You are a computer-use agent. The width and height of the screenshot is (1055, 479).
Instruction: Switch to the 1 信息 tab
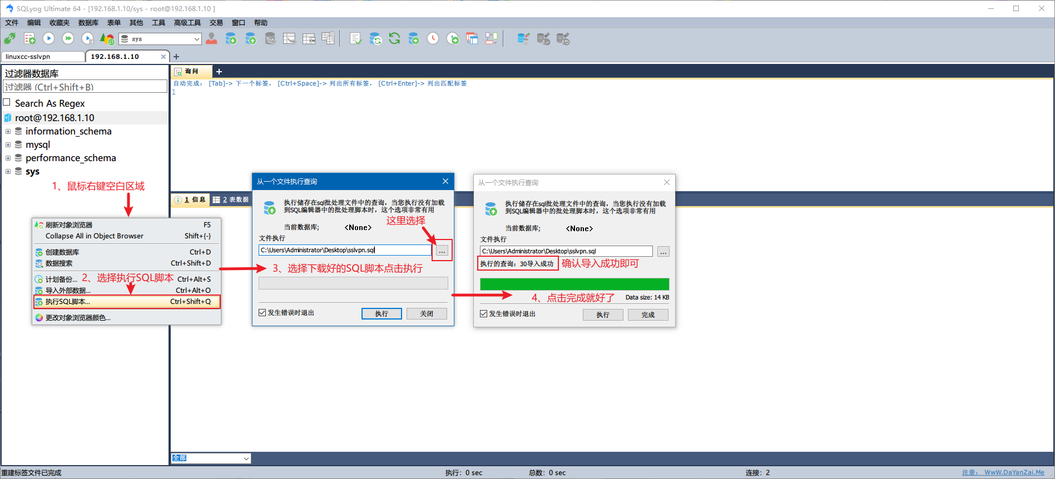tap(190, 199)
